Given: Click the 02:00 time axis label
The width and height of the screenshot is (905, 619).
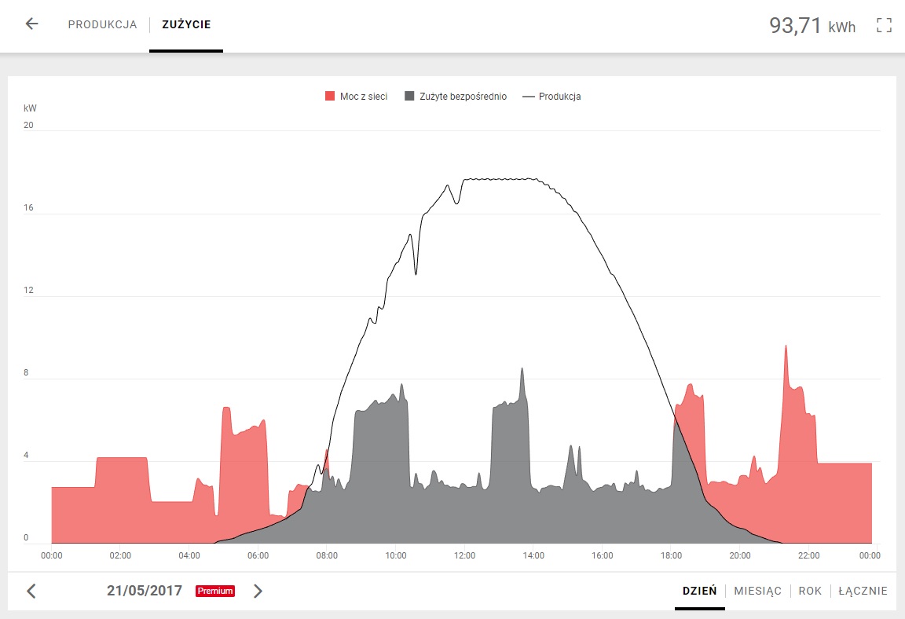Looking at the screenshot, I should [x=120, y=555].
